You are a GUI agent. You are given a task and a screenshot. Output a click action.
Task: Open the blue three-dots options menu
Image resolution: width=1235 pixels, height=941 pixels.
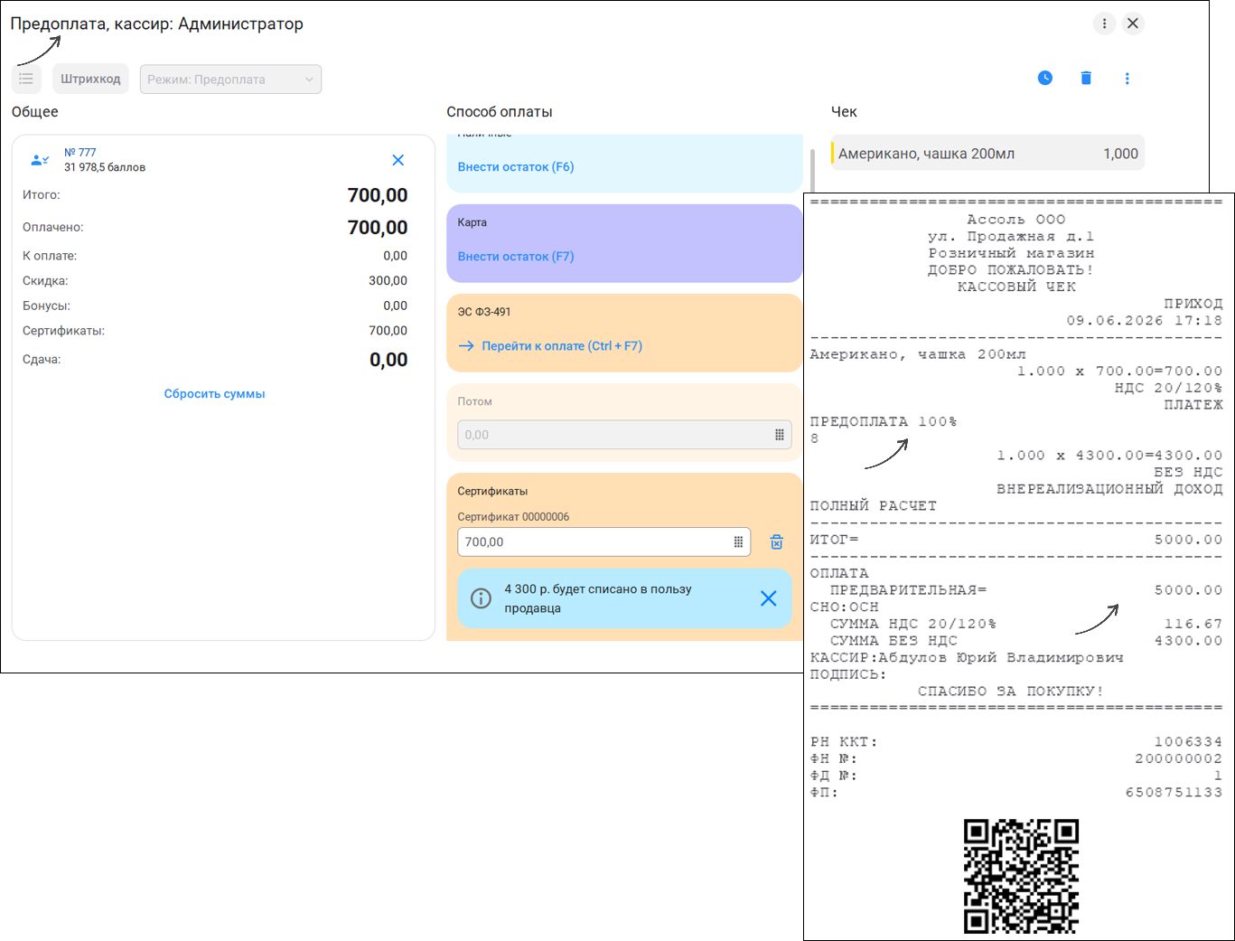click(x=1127, y=79)
